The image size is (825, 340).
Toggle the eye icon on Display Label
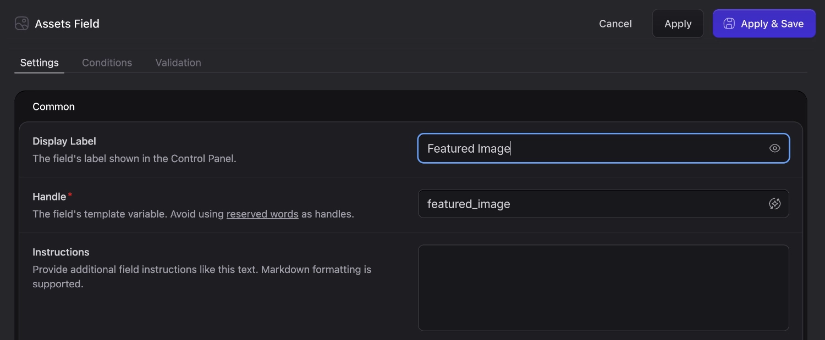click(775, 148)
